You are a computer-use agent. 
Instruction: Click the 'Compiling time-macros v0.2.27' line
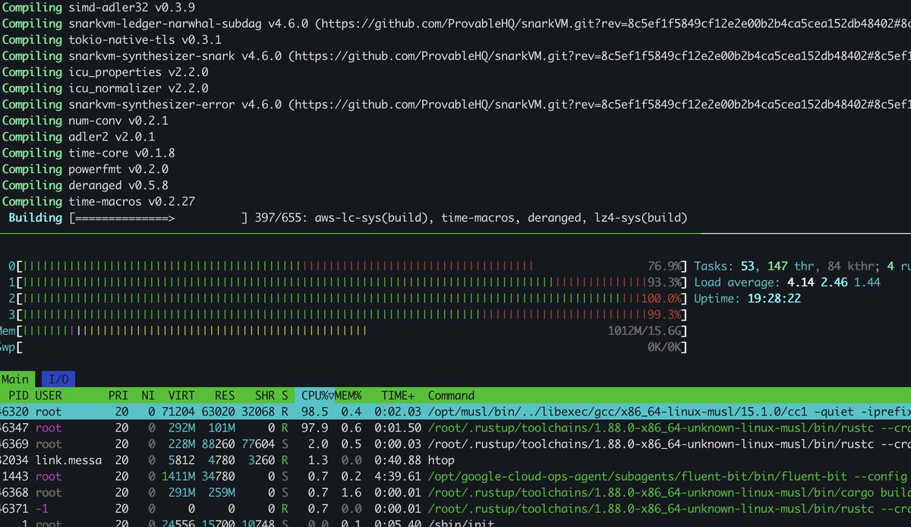98,201
